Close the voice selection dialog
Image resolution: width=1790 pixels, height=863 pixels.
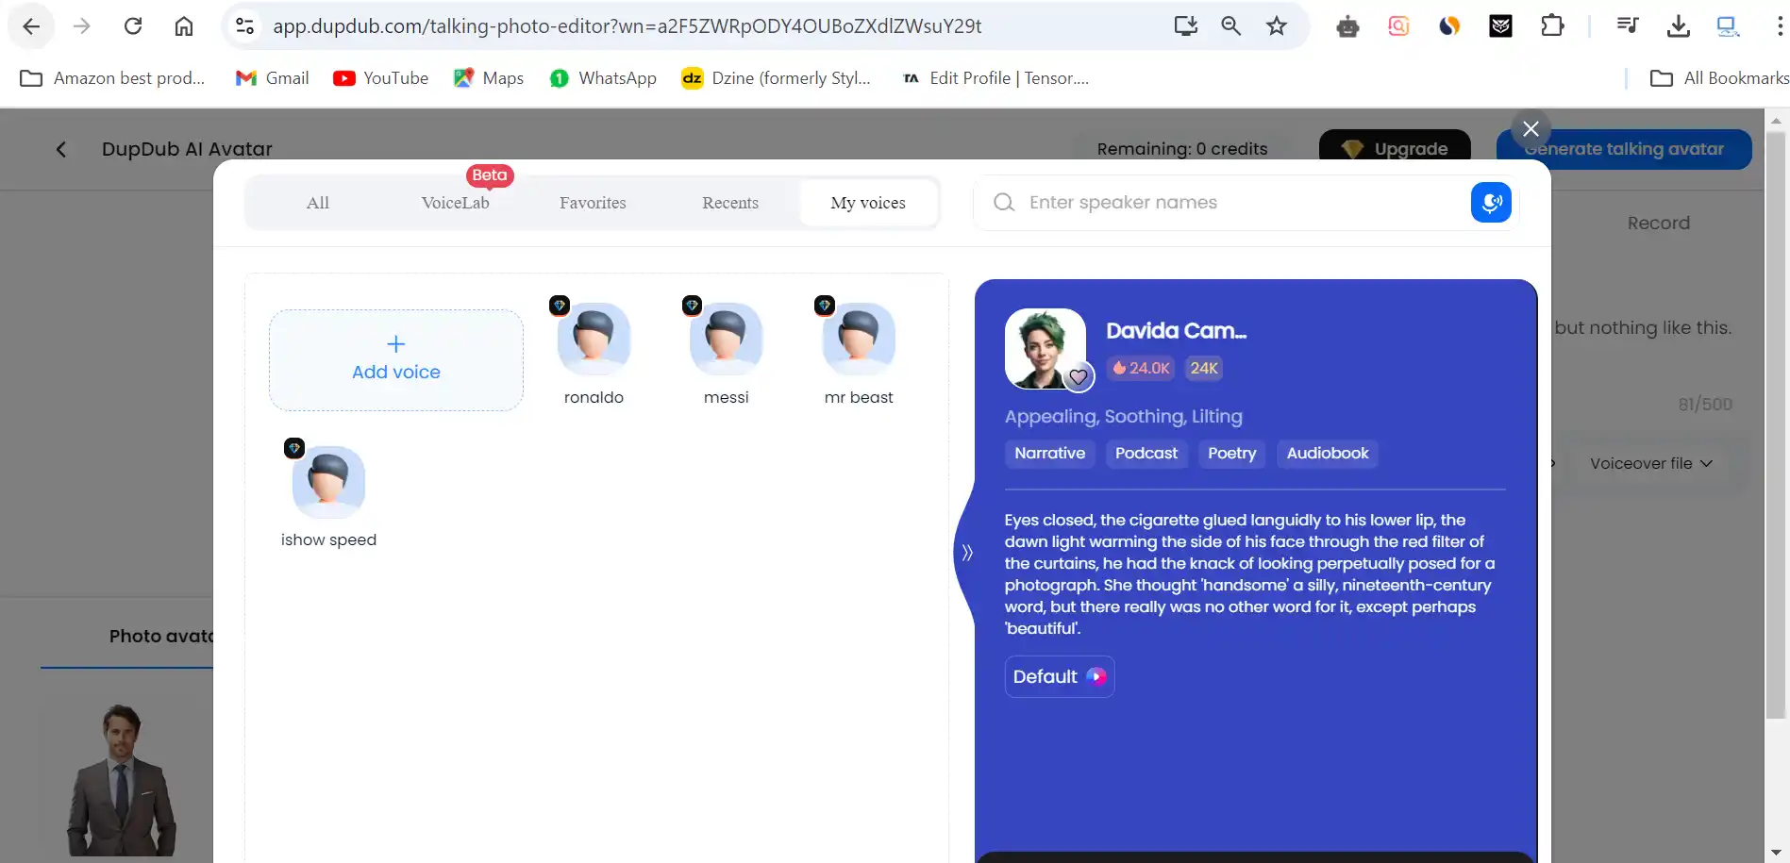(1531, 128)
